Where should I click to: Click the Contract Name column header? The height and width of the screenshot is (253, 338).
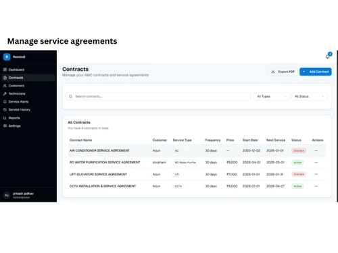pyautogui.click(x=80, y=140)
